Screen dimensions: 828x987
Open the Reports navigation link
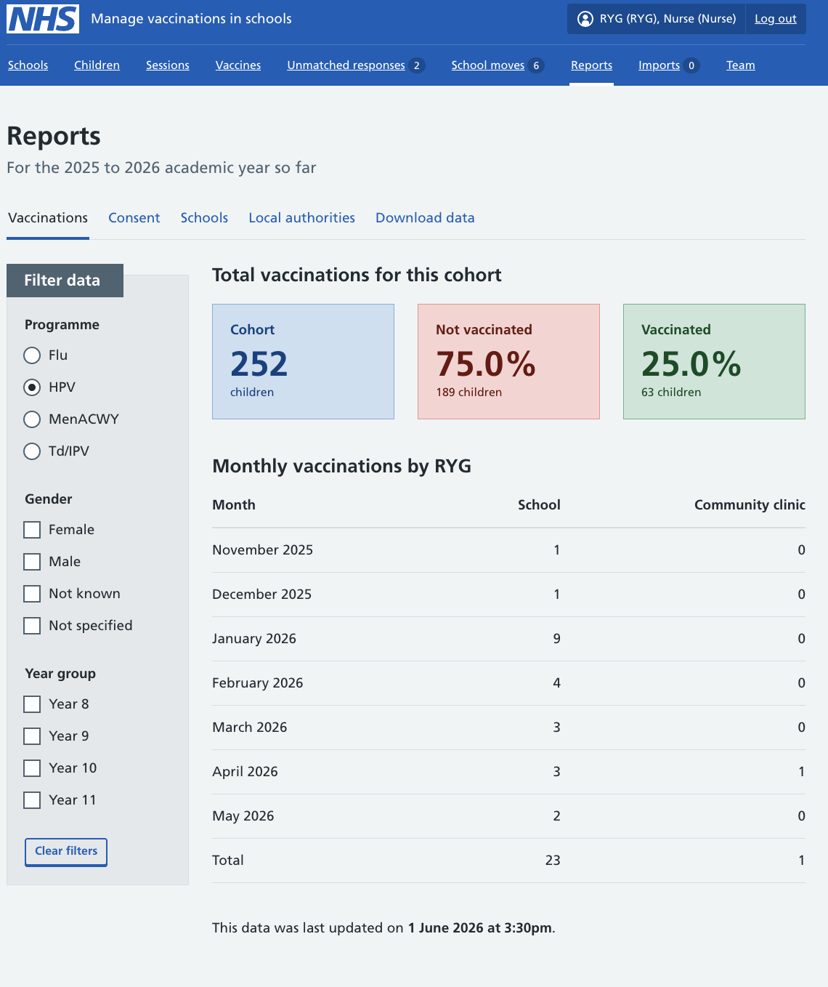click(x=591, y=65)
